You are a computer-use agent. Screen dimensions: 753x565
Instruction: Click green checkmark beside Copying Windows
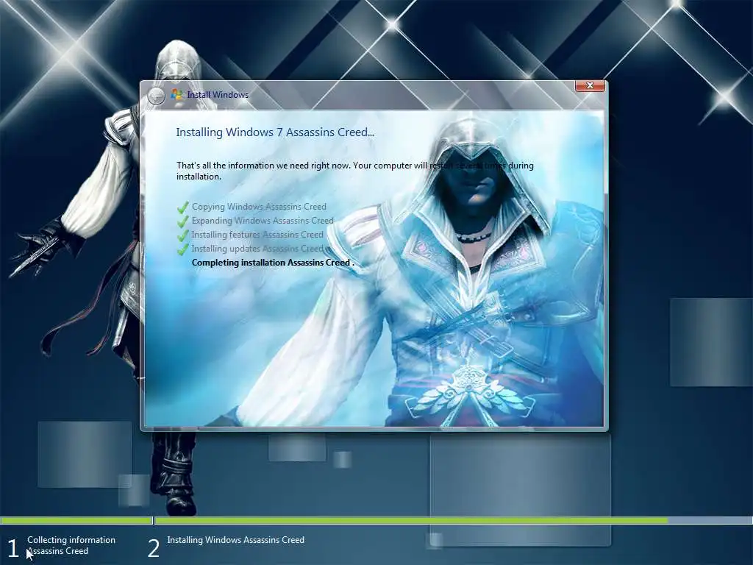(183, 207)
